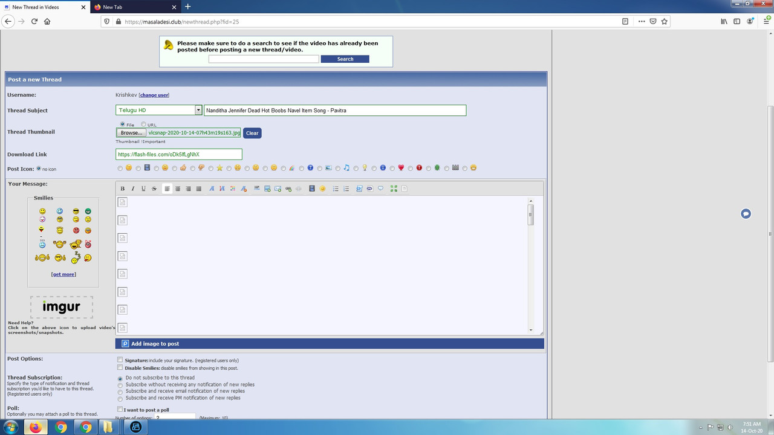The image size is (774, 435).
Task: Open a new browser tab with plus
Action: point(187,7)
